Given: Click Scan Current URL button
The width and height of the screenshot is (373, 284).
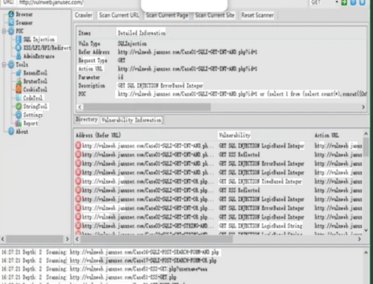Looking at the screenshot, I should click(119, 15).
